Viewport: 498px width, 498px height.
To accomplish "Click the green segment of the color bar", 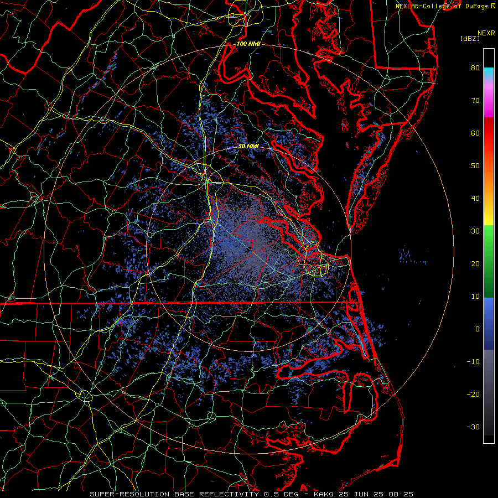I will pyautogui.click(x=489, y=261).
